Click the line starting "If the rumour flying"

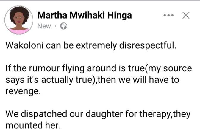pos(99,69)
